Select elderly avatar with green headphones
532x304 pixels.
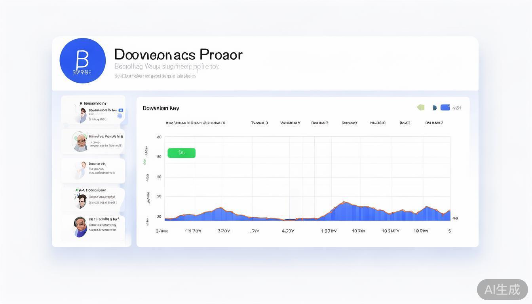[80, 141]
